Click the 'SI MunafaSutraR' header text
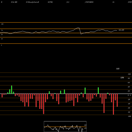This screenshot has width=132, height=132. pos(32,2)
